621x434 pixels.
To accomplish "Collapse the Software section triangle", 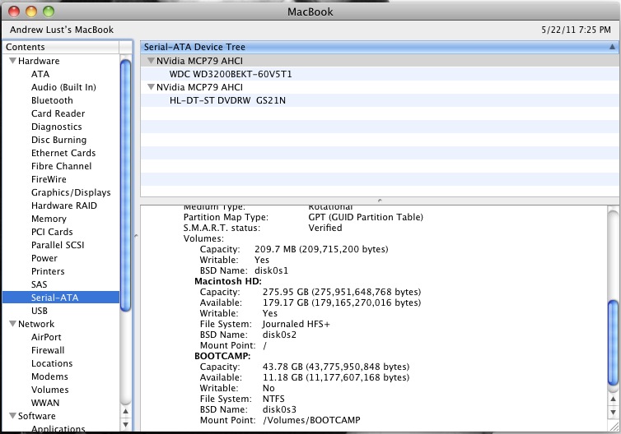I will coord(12,417).
